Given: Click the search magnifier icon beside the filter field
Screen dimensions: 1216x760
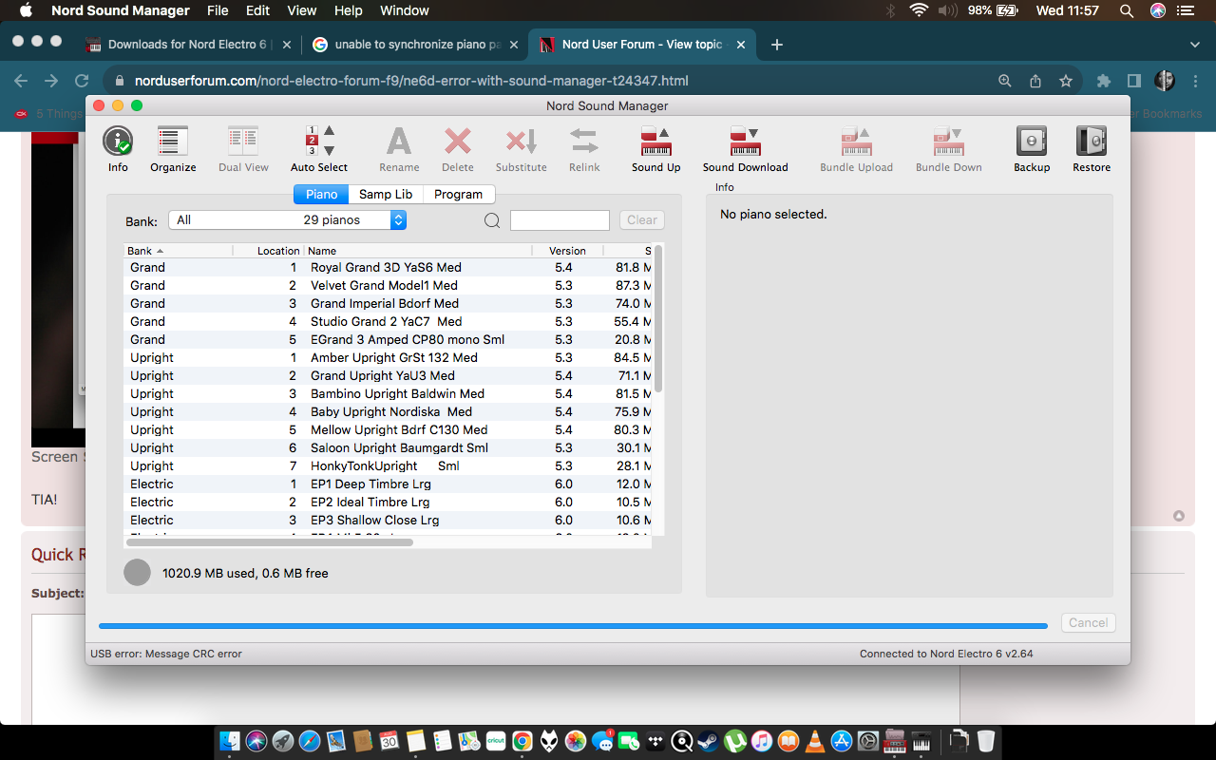Looking at the screenshot, I should click(492, 220).
